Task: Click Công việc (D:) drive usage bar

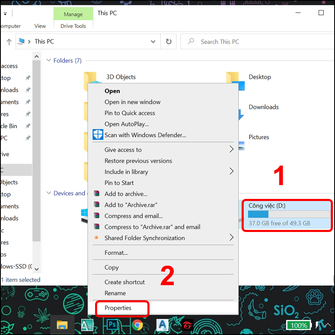Action: 289,214
